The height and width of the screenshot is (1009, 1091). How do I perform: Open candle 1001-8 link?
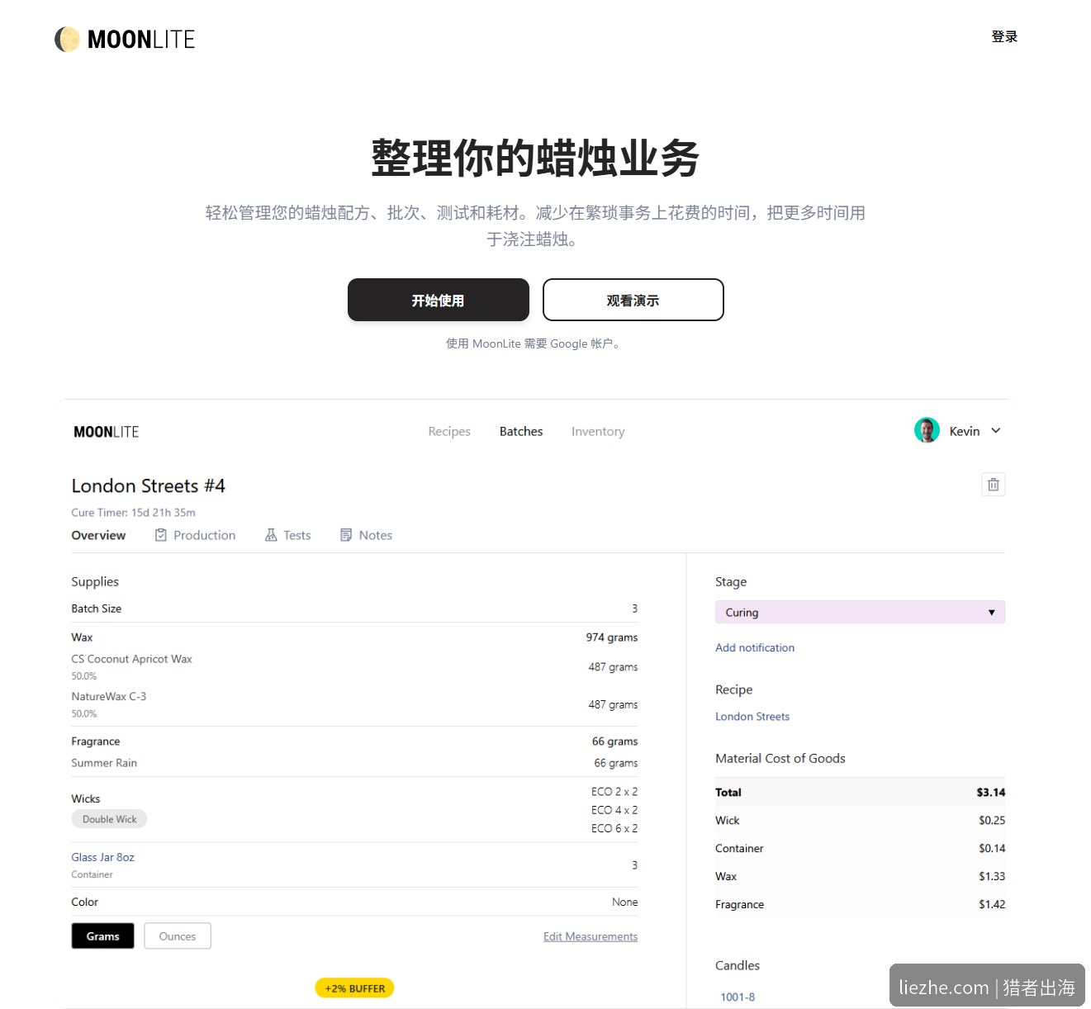pyautogui.click(x=738, y=997)
